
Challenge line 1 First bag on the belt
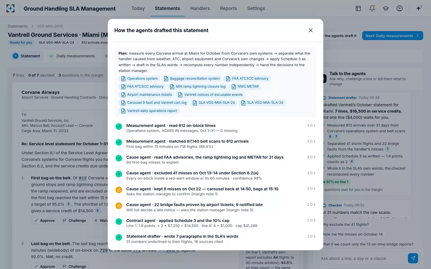[x=74, y=221]
